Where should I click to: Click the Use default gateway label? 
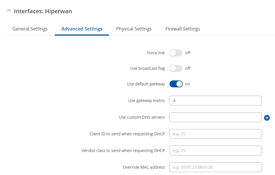pos(146,84)
